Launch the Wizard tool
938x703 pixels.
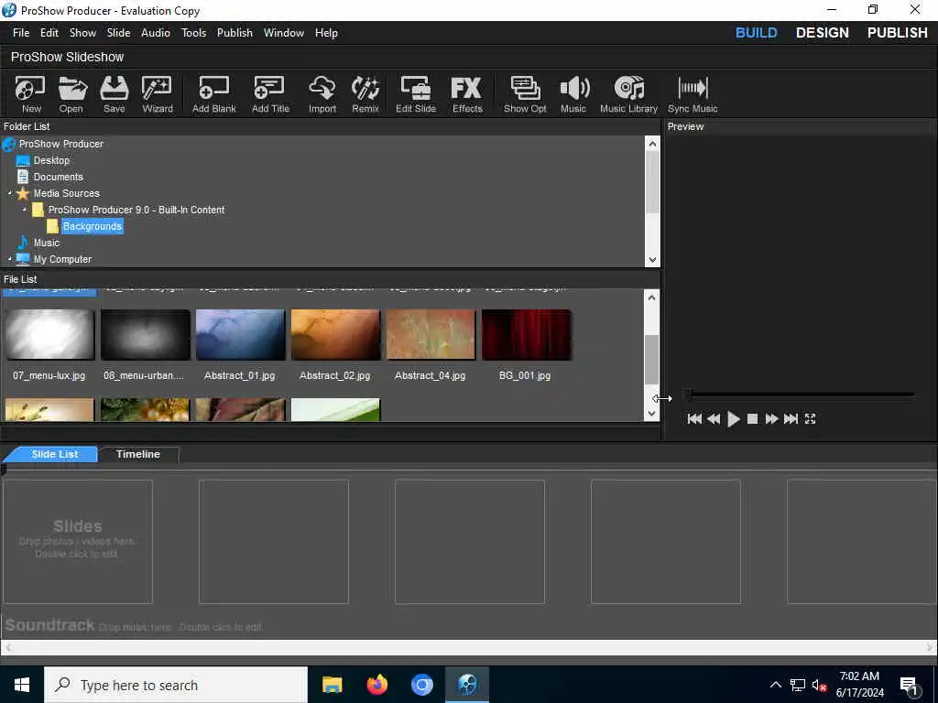tap(158, 94)
